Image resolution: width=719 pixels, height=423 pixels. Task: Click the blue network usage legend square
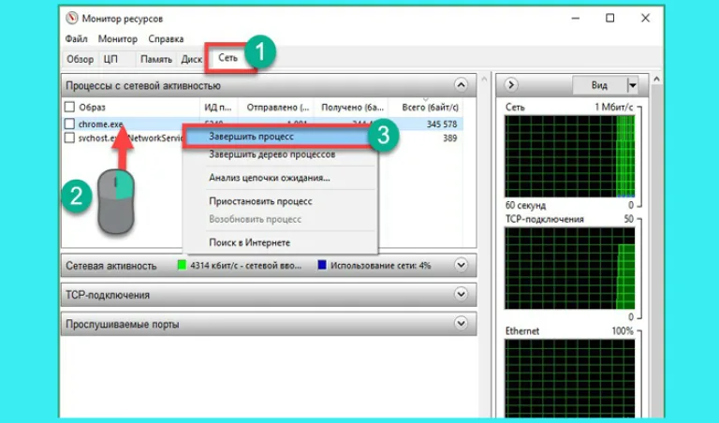click(x=322, y=265)
